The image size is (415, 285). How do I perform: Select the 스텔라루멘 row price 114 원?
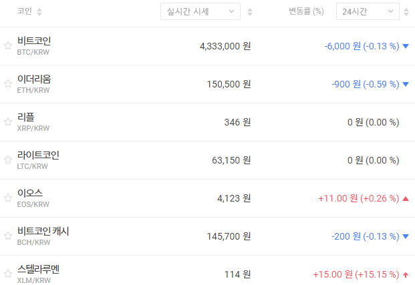click(x=237, y=274)
